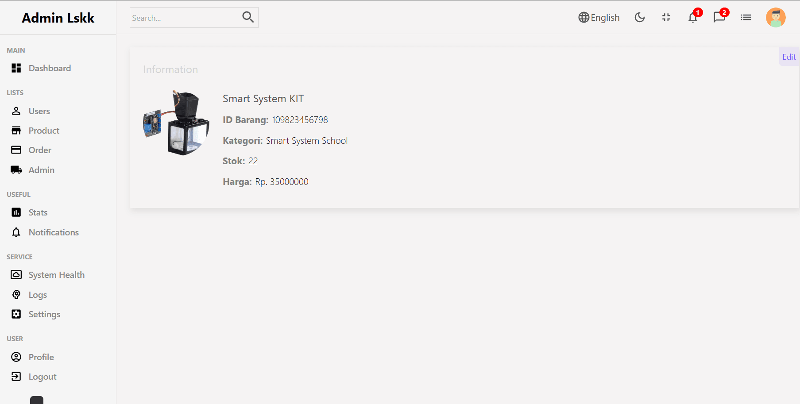Open the list menu icon
Image resolution: width=800 pixels, height=404 pixels.
pyautogui.click(x=746, y=17)
